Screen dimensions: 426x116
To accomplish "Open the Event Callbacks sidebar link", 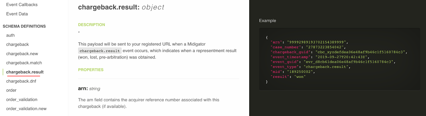I will [x=22, y=5].
